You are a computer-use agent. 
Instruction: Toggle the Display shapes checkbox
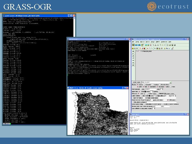[x=138, y=85]
